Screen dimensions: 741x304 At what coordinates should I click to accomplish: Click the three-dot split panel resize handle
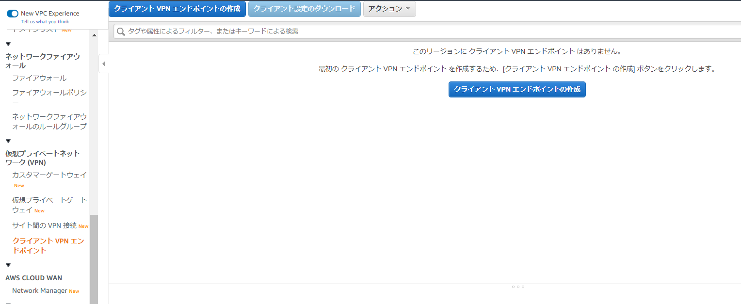518,287
